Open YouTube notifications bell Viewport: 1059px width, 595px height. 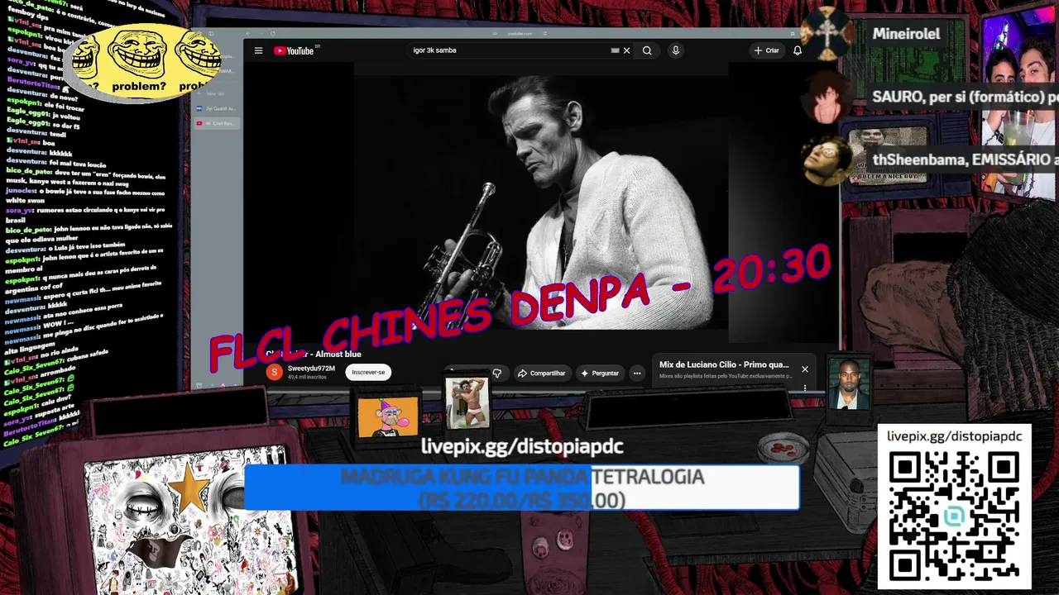click(798, 50)
